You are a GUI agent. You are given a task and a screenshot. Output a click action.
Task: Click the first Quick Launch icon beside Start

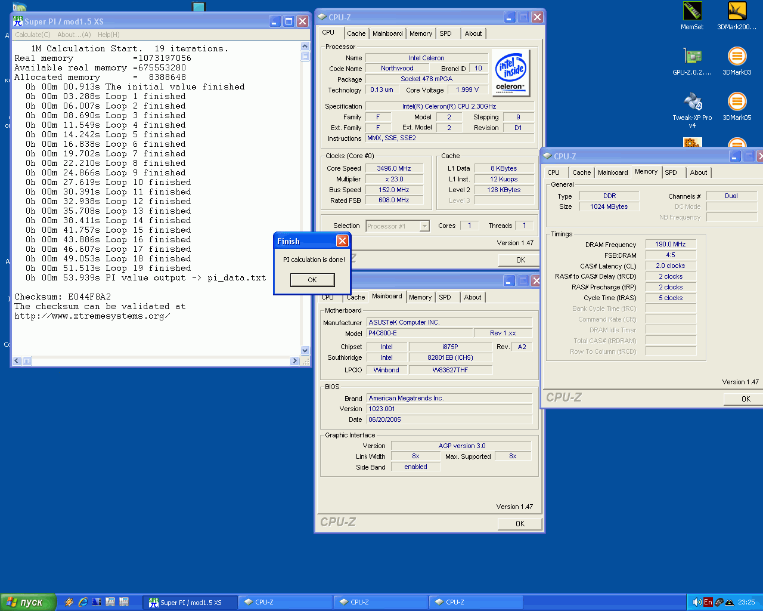click(69, 602)
